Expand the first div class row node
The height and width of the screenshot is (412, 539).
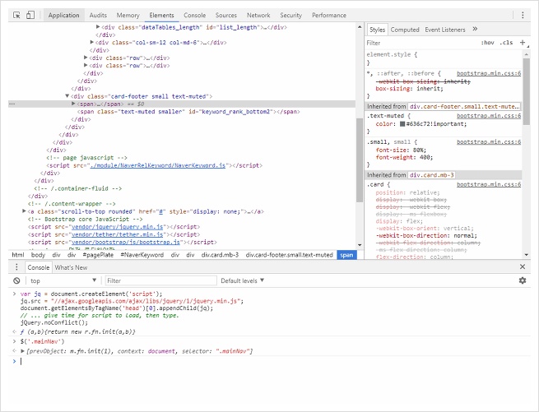coord(86,58)
